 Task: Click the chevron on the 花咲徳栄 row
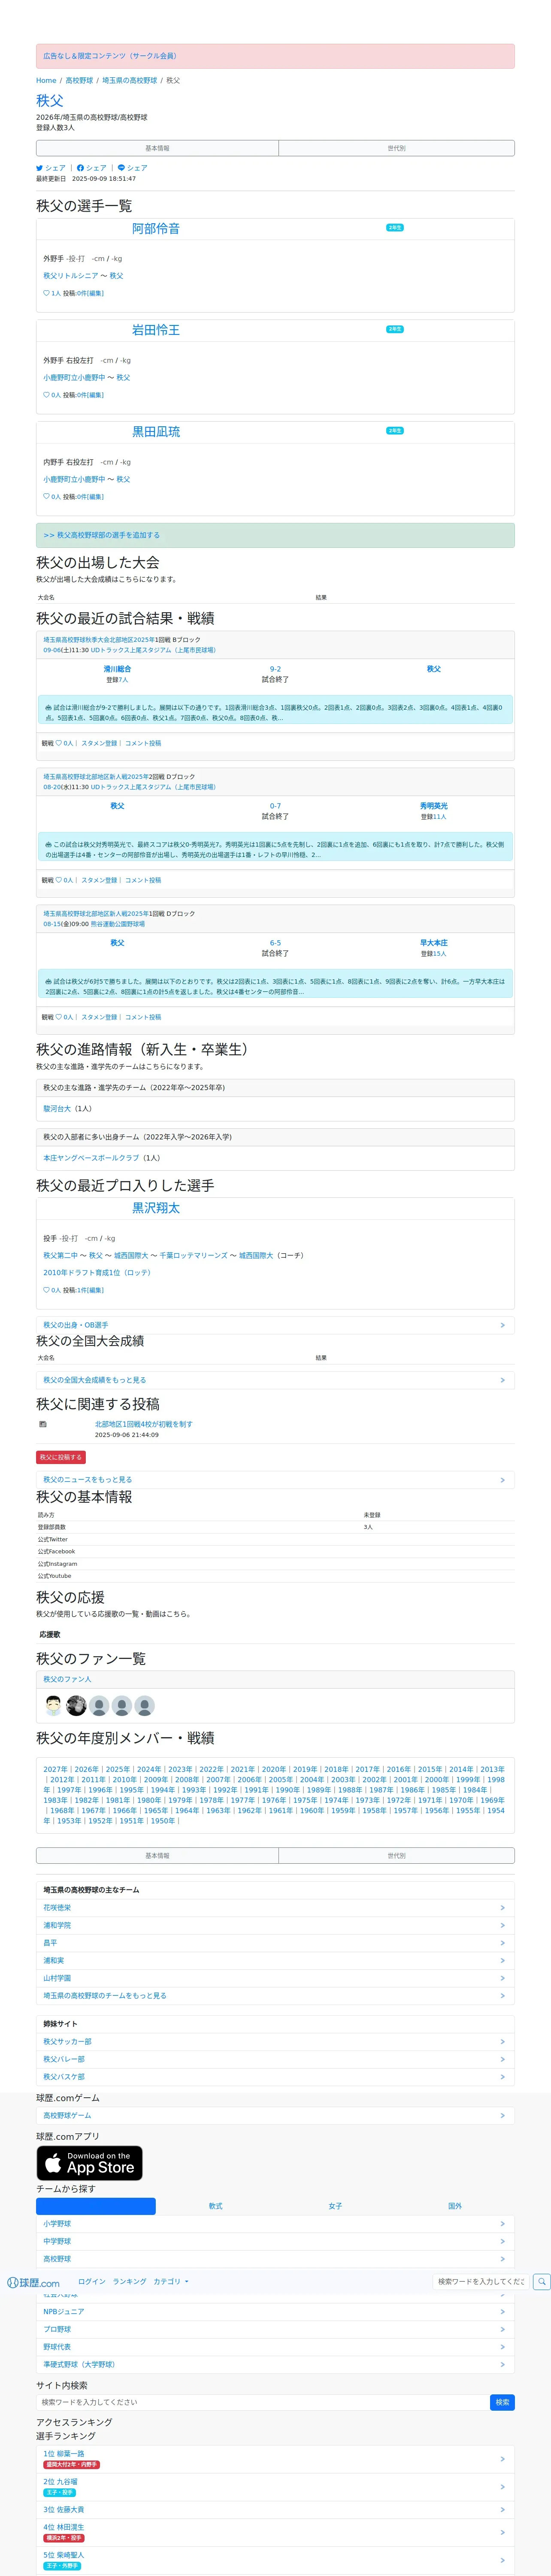pyautogui.click(x=502, y=1907)
